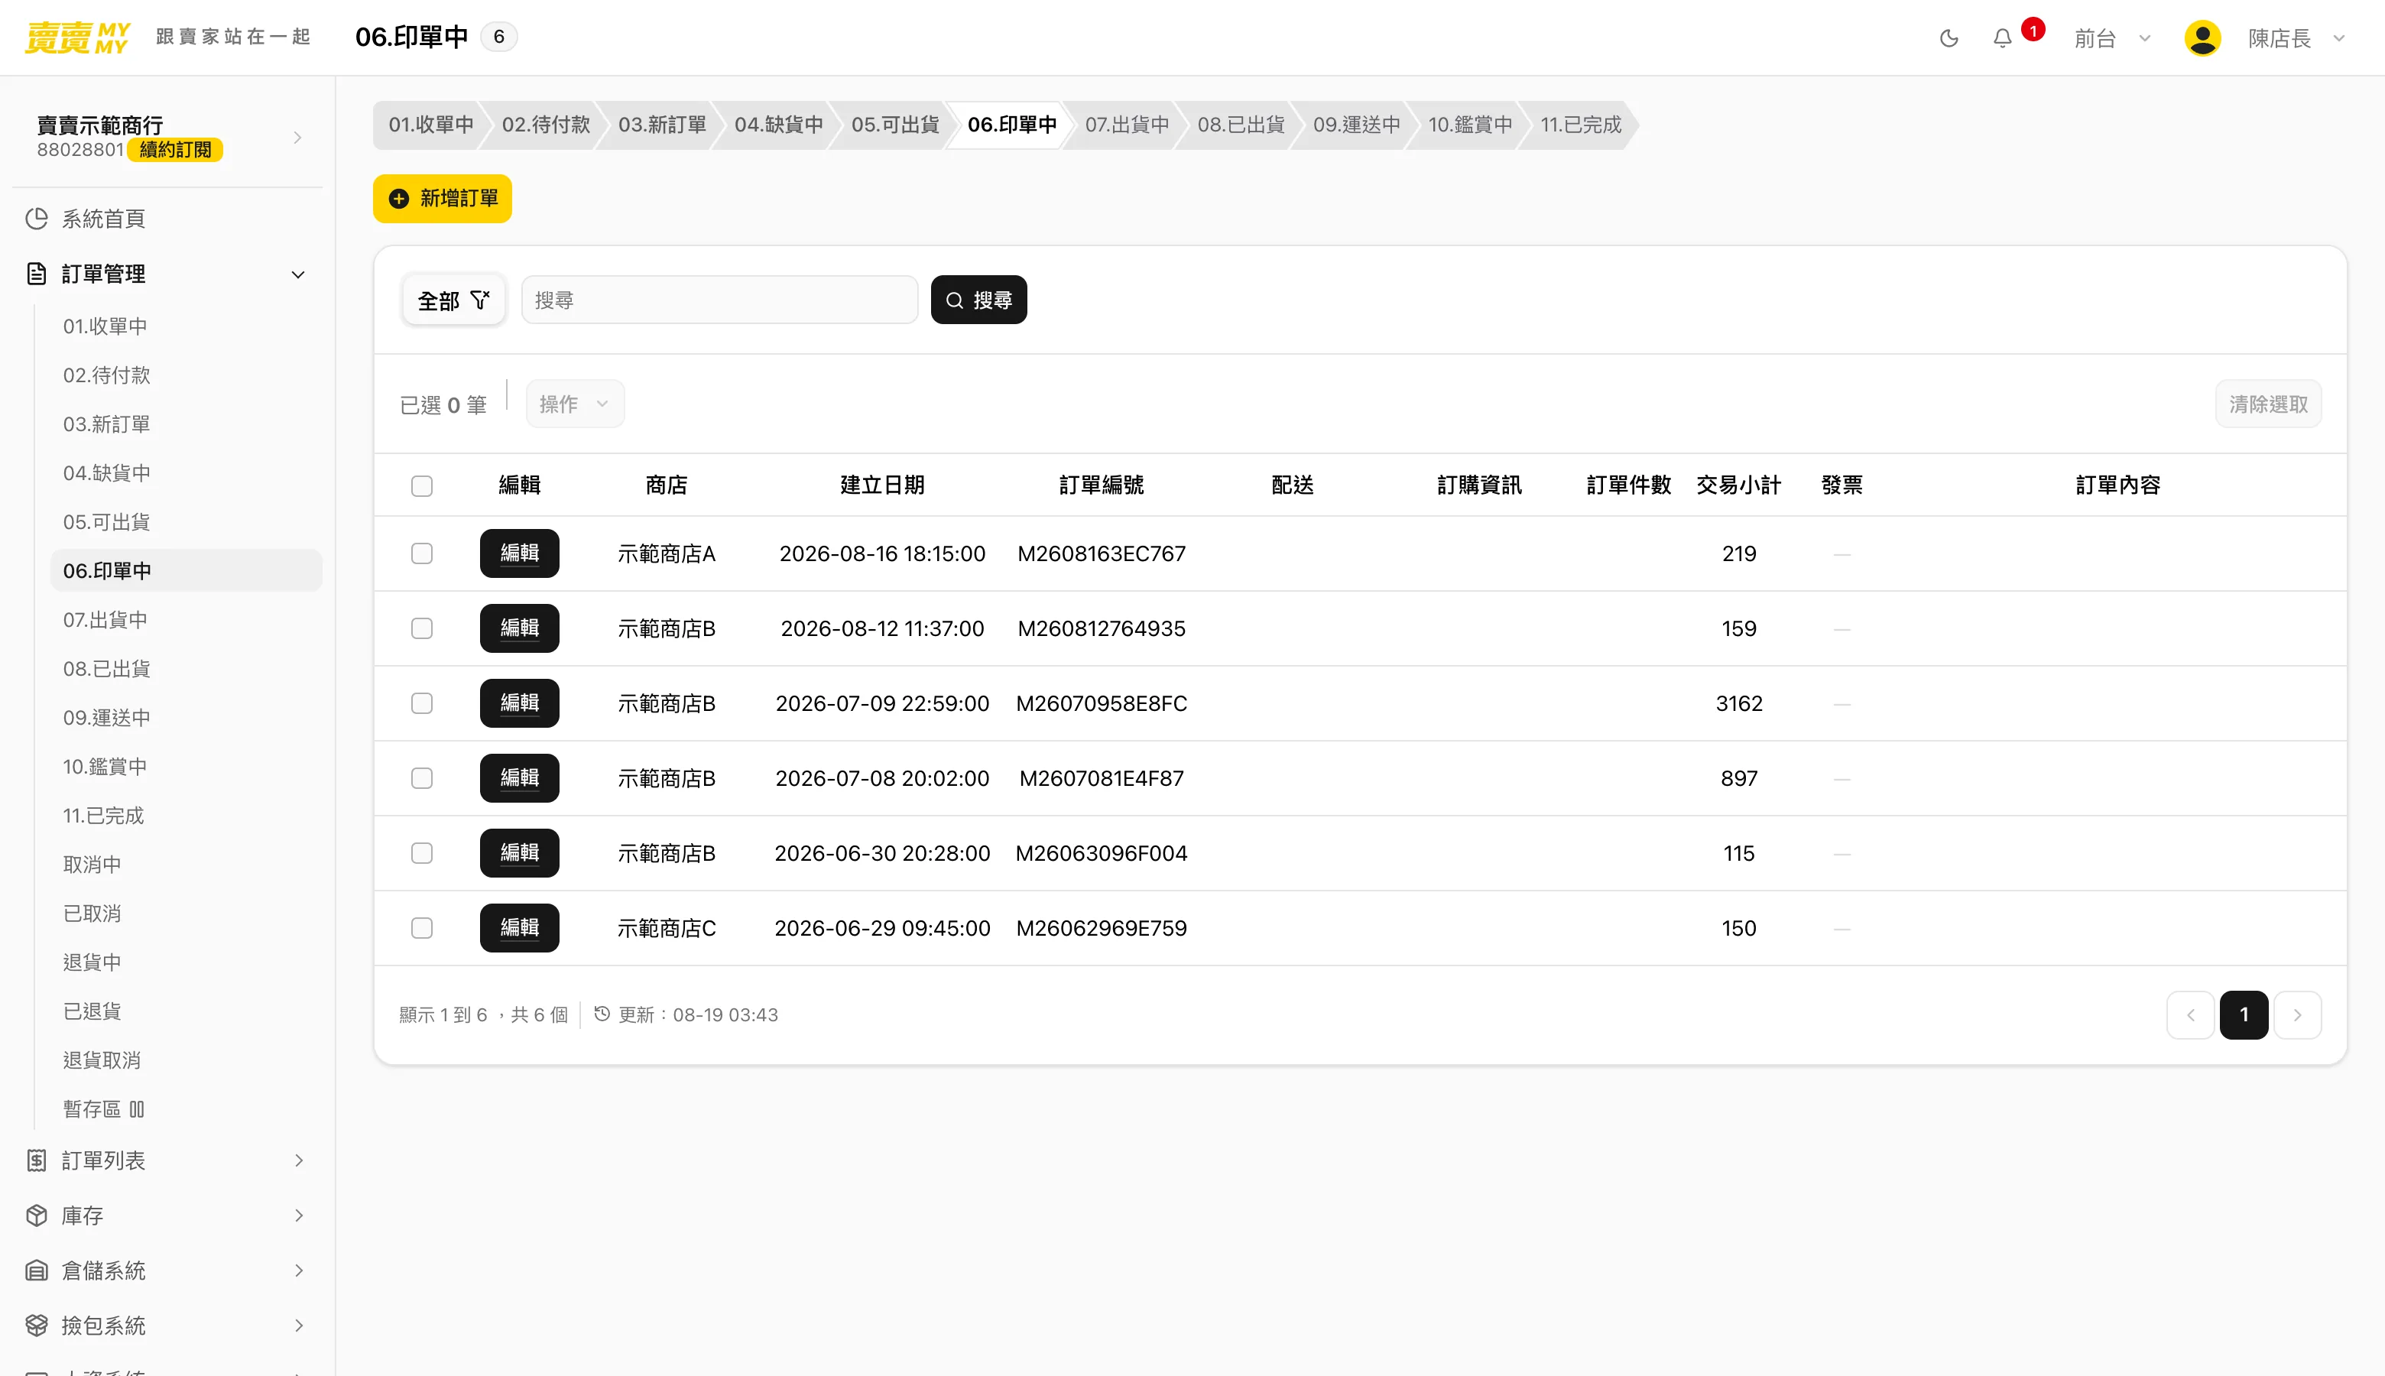Click the user avatar icon
The width and height of the screenshot is (2385, 1376).
coord(2202,37)
